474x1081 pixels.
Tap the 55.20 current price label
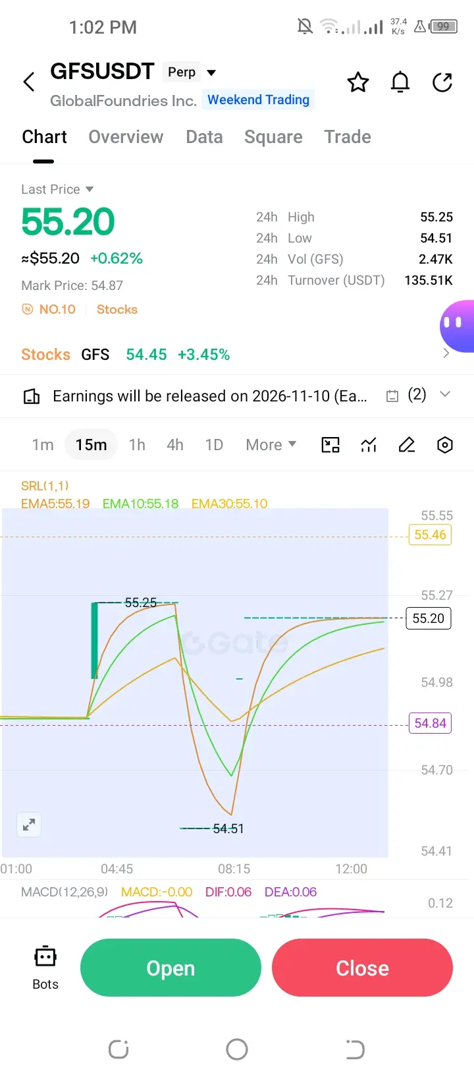point(429,618)
